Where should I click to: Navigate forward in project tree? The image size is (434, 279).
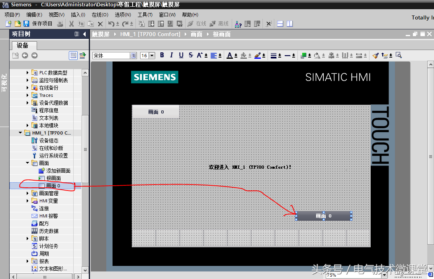pyautogui.click(x=34, y=56)
